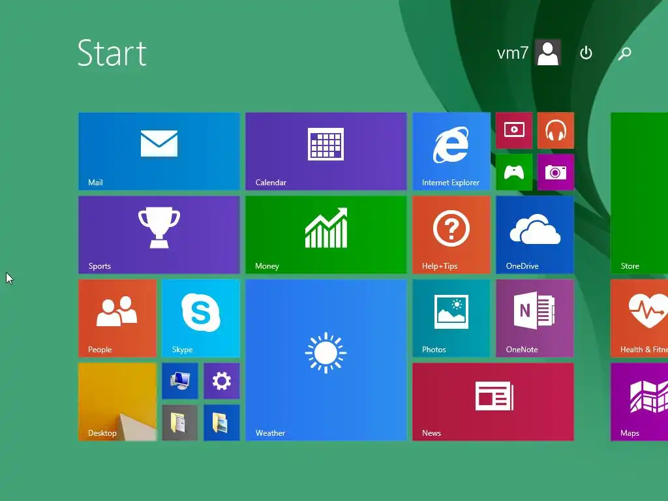Open the Health & Fitness tile
Screen dimensions: 668x501
click(639, 318)
